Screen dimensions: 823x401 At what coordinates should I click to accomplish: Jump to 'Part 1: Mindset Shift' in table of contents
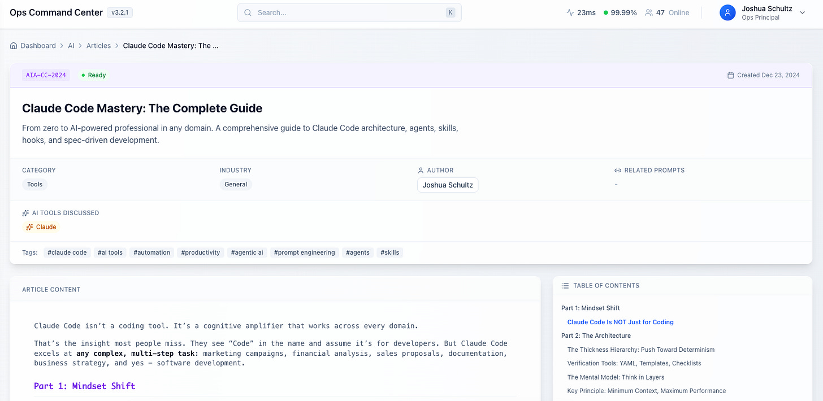click(x=590, y=308)
